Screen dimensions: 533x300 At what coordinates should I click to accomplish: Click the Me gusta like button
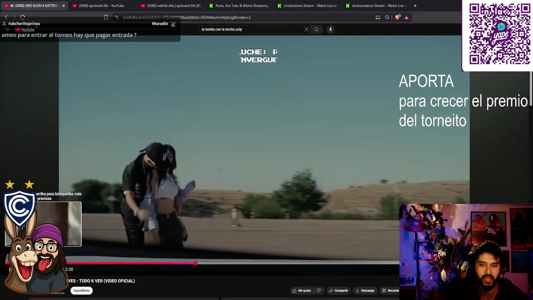click(x=301, y=290)
